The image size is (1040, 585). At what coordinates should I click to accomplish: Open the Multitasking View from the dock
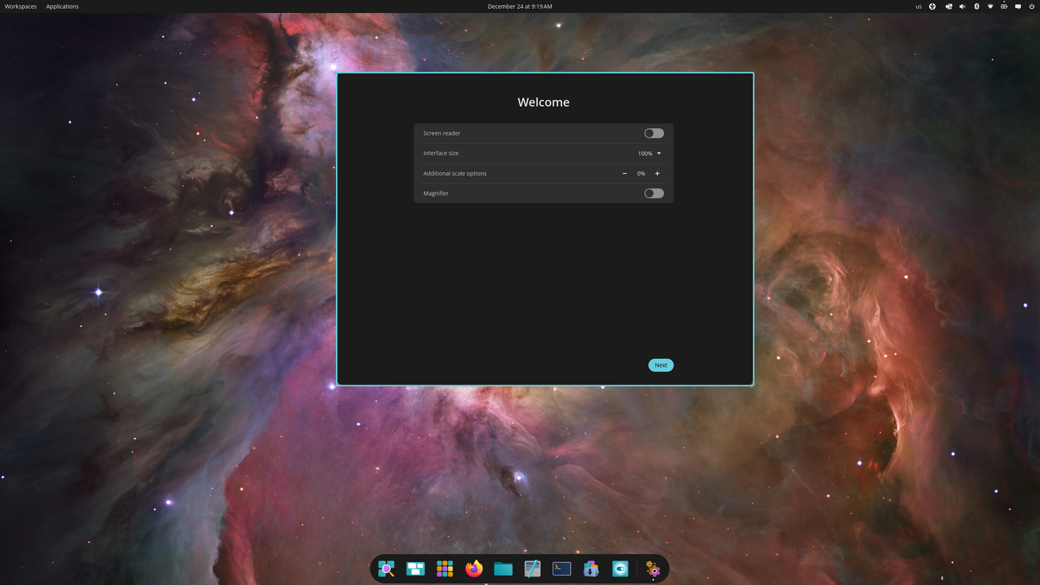(x=415, y=569)
